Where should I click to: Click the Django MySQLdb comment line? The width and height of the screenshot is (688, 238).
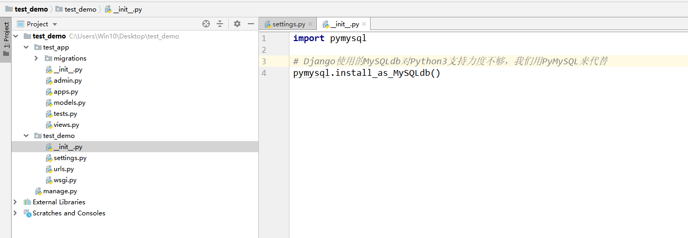[x=451, y=62]
